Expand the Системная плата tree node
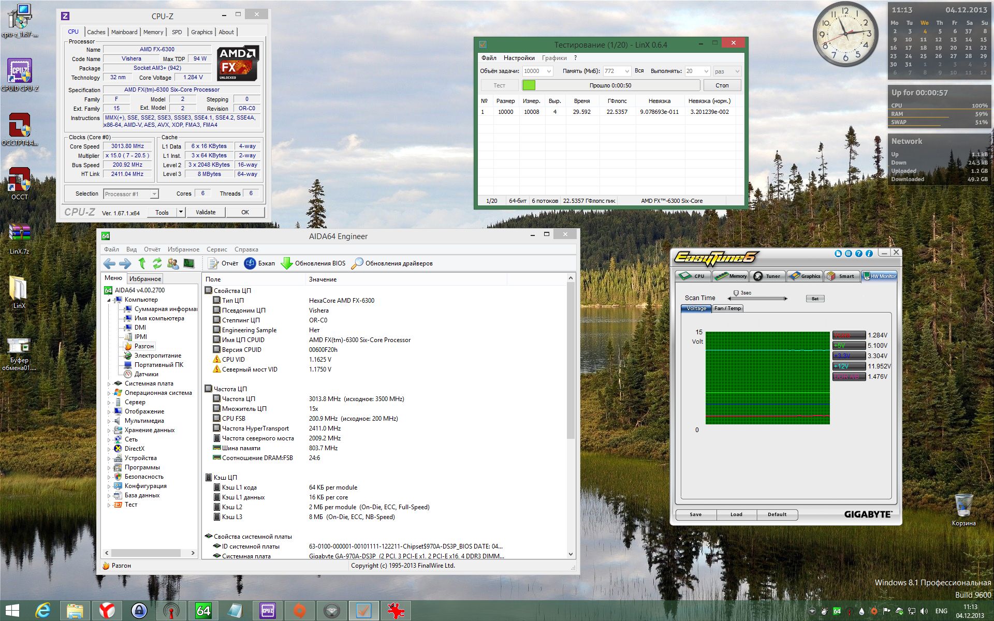The image size is (994, 621). click(109, 384)
